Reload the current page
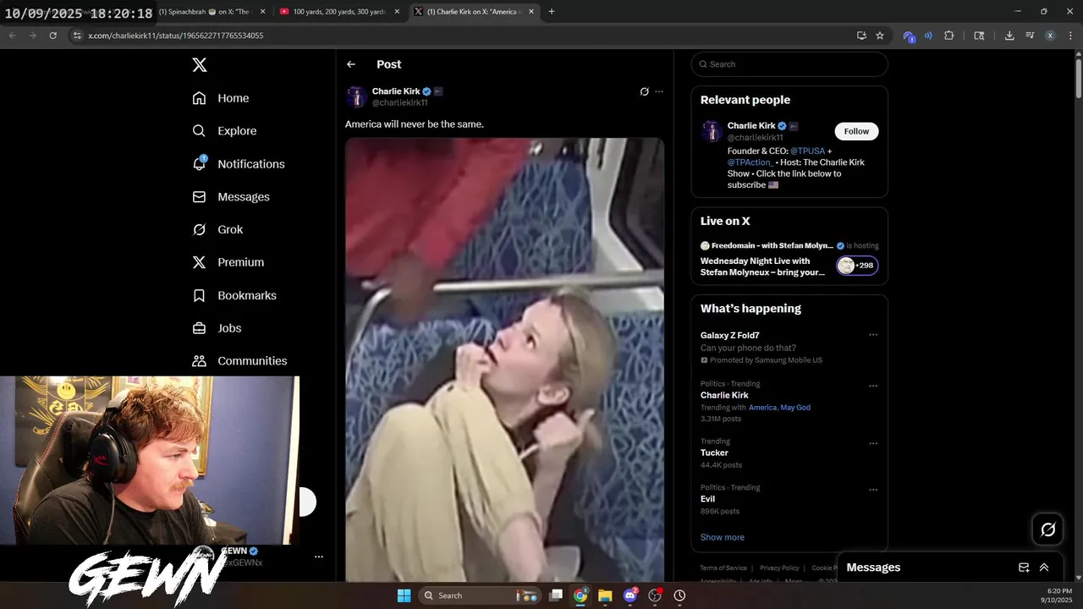 pos(52,36)
